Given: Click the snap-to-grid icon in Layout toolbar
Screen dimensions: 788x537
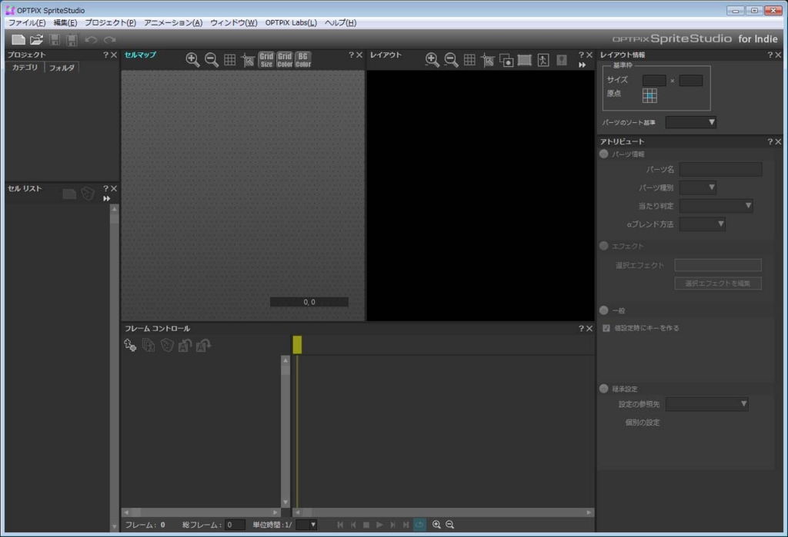Looking at the screenshot, I should [x=487, y=60].
